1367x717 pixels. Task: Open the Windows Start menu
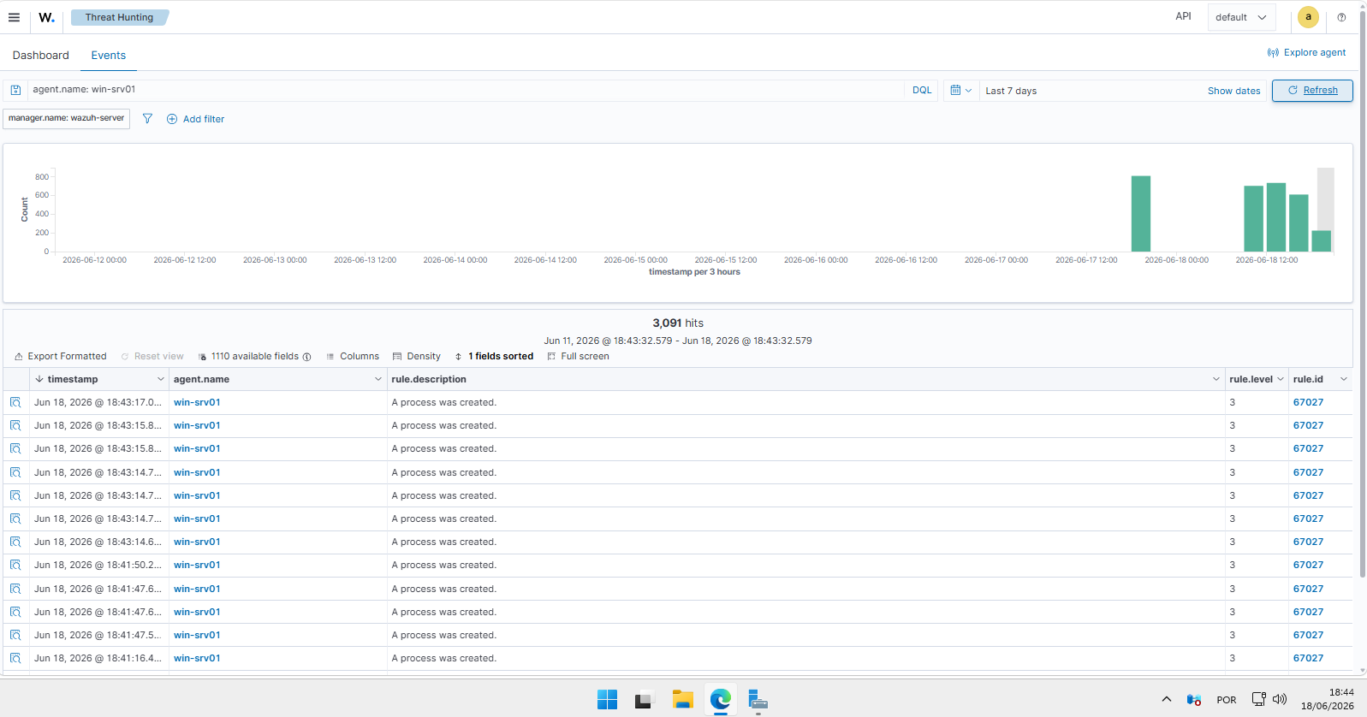pos(607,700)
